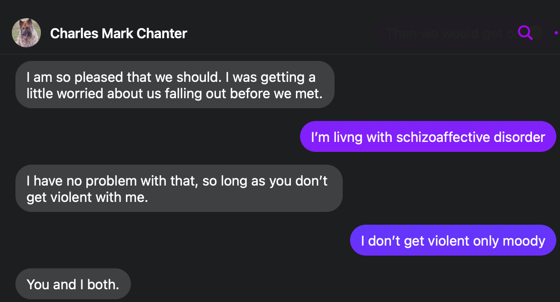Select the 'I don't get violent only moody' message
Viewport: 560px width, 302px height.
point(453,241)
